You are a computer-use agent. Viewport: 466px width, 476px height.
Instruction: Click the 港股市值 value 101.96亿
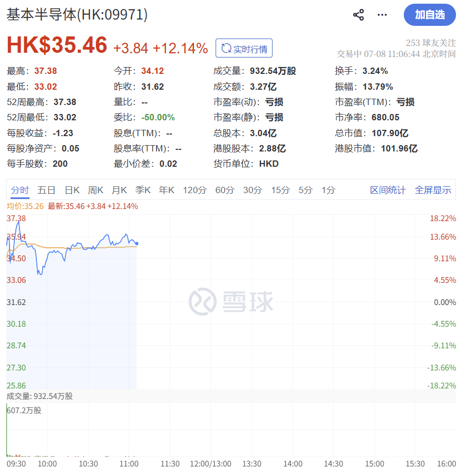(x=399, y=149)
